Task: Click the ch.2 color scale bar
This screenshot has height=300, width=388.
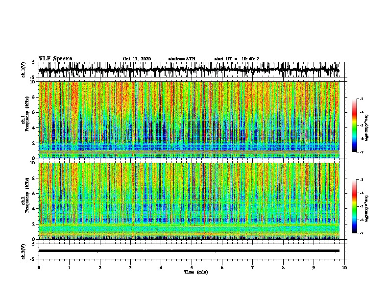Action: coord(354,206)
